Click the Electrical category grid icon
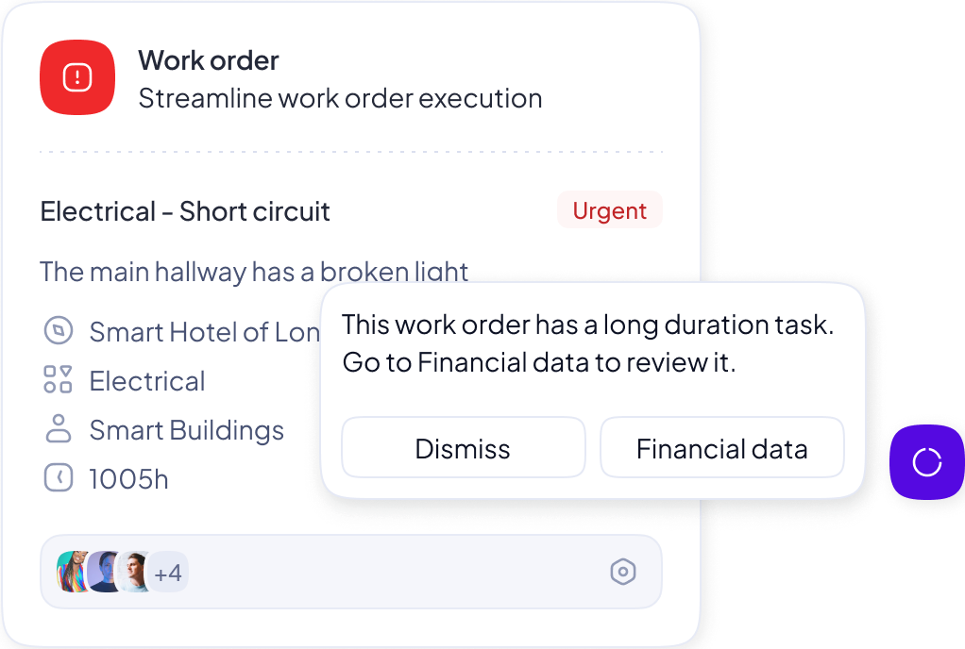The width and height of the screenshot is (965, 649). point(59,380)
